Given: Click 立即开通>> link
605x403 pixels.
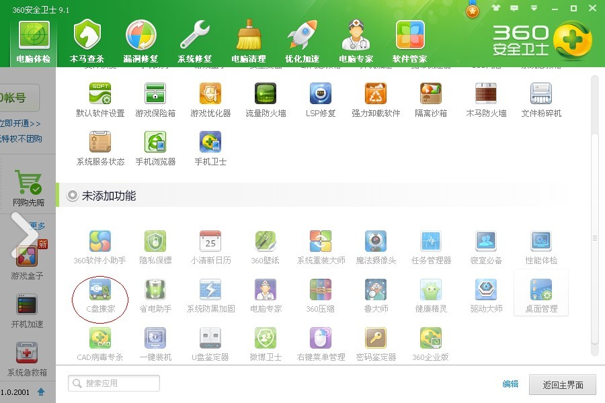Looking at the screenshot, I should (x=20, y=124).
